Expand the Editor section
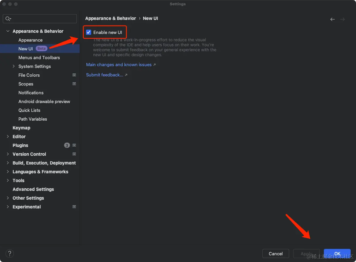356x262 pixels. 8,137
